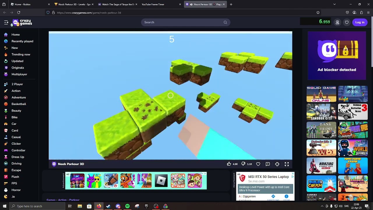373x210 pixels.
Task: Click the Basketball category icon
Action: 6,104
